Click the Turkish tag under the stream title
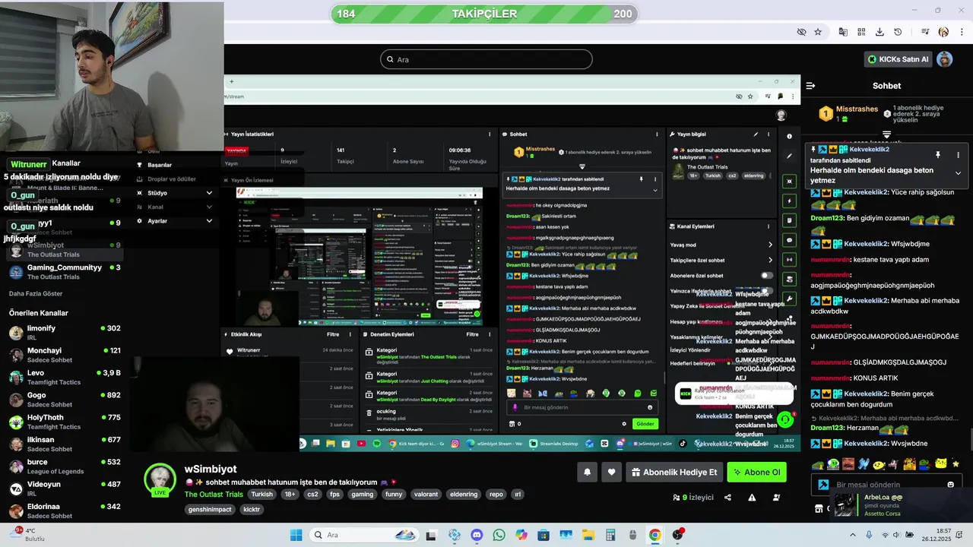973x547 pixels. tap(262, 494)
